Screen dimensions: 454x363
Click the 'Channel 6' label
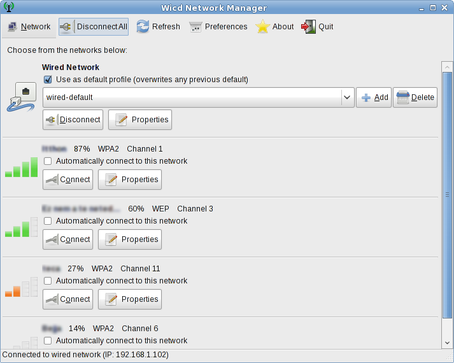[x=140, y=329]
